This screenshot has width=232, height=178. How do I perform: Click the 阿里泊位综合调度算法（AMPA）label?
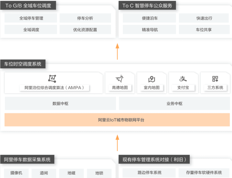point(54,88)
